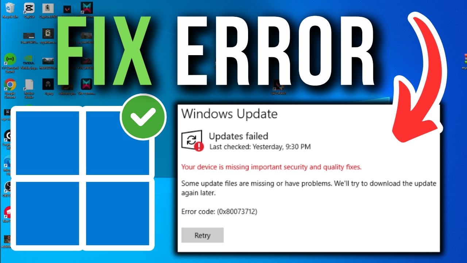Launch Microsoft Edge desktop shortcut

pos(7,165)
